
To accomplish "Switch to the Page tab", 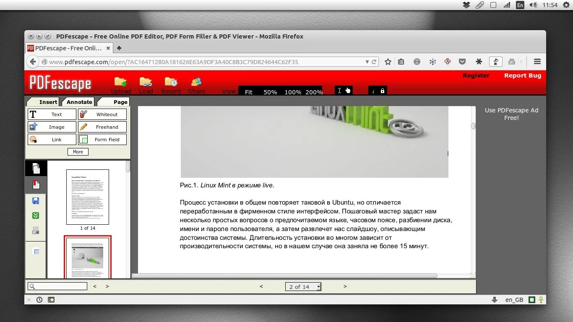I will pyautogui.click(x=114, y=102).
